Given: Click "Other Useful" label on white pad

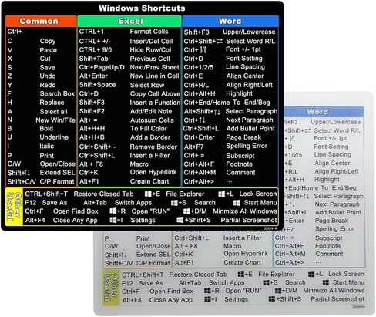Looking at the screenshot, I should (111, 287).
